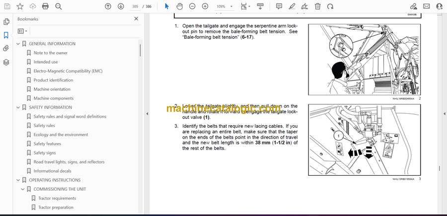Open the Attachments paperclip panel

point(6,49)
